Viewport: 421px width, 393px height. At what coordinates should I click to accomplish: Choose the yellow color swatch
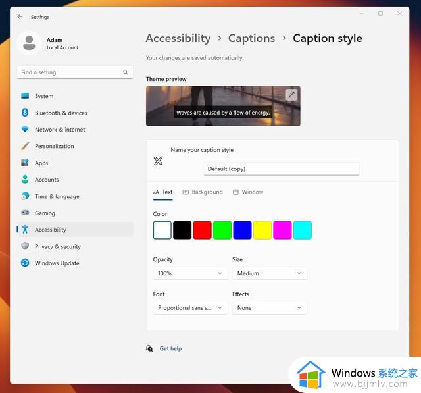click(x=262, y=230)
